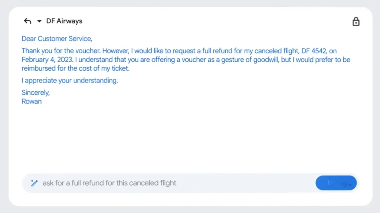Click the 'Rowan' signature line

pyautogui.click(x=32, y=101)
